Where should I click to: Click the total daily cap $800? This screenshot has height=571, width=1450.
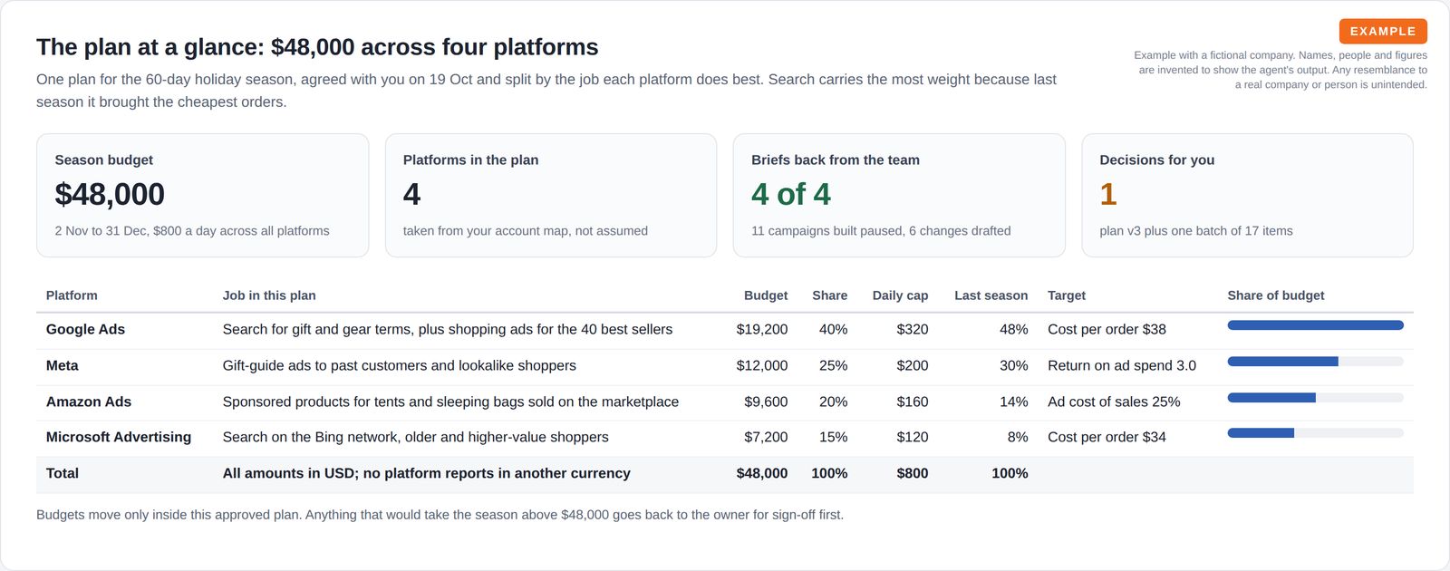(913, 473)
